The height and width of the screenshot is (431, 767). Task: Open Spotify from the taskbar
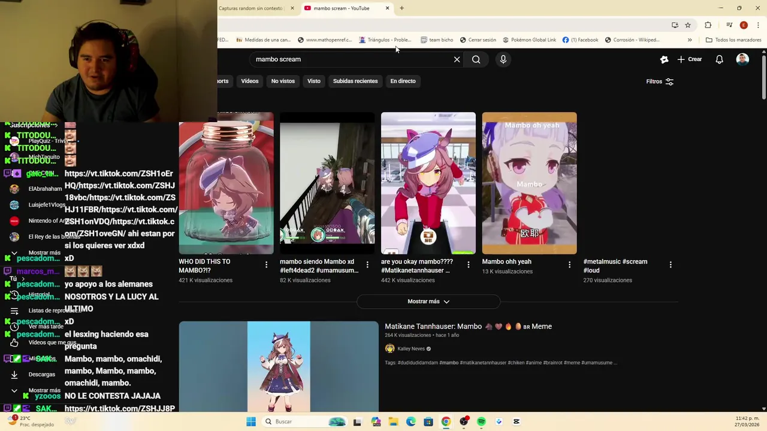click(x=481, y=421)
